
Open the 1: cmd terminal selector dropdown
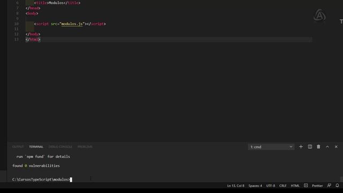tap(271, 147)
